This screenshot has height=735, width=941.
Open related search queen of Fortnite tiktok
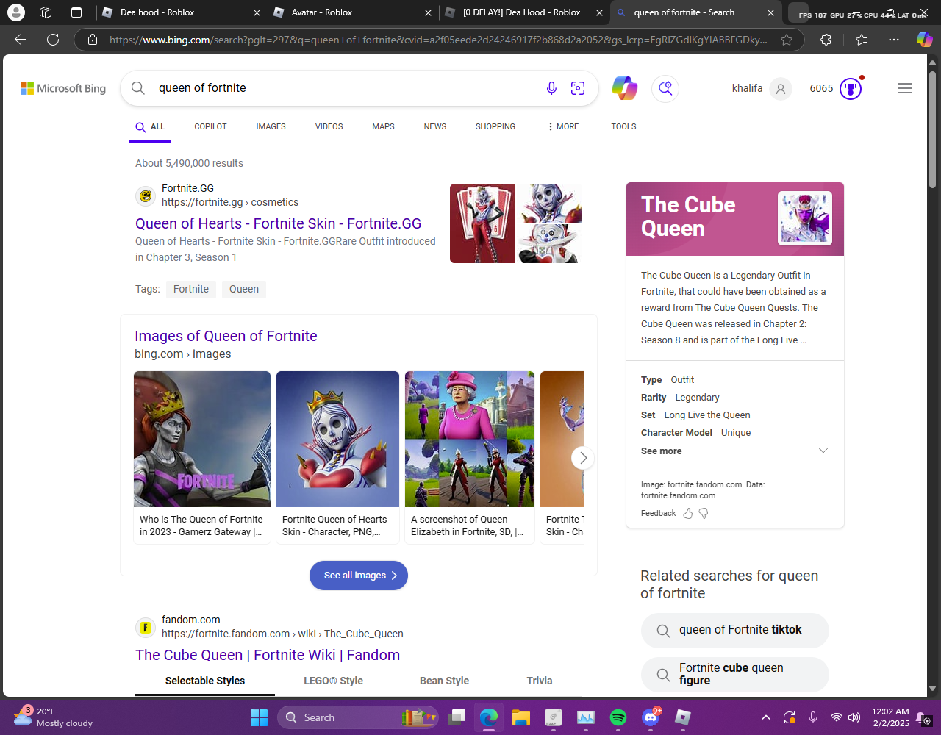pos(735,631)
